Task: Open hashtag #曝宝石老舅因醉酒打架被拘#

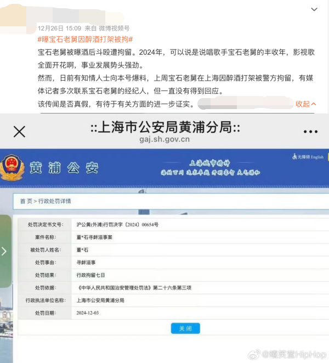Action: point(85,39)
